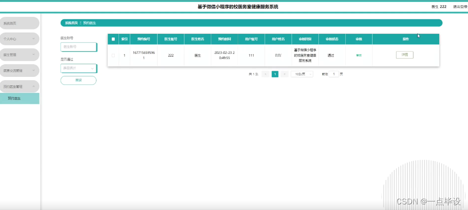The width and height of the screenshot is (468, 210).
Task: Open the 是否通过 dropdown filter
Action: tap(79, 68)
